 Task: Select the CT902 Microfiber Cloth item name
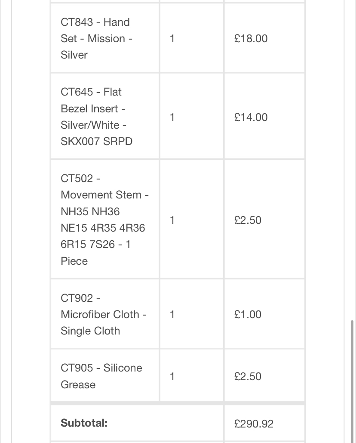click(x=104, y=314)
